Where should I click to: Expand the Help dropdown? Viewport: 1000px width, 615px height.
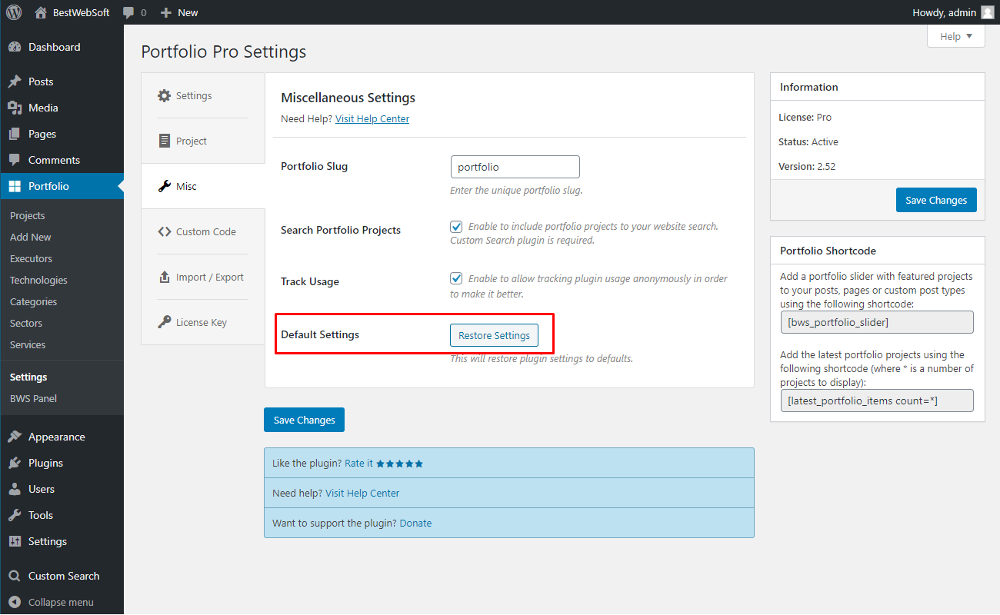(x=956, y=36)
